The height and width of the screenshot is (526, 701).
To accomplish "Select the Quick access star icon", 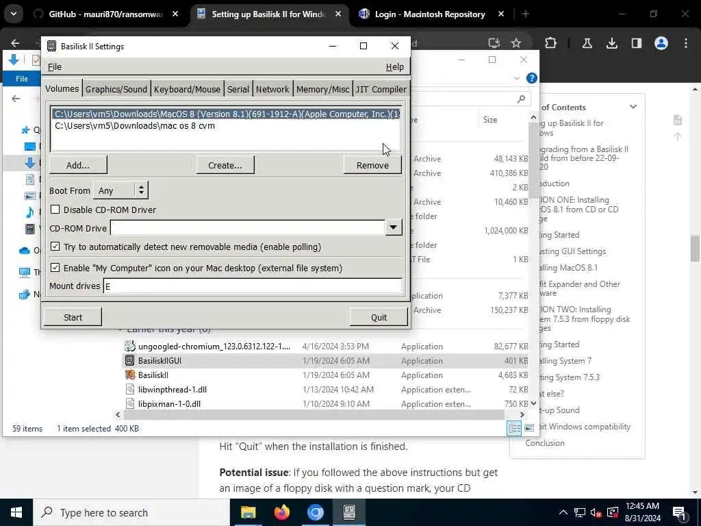I will (25, 130).
